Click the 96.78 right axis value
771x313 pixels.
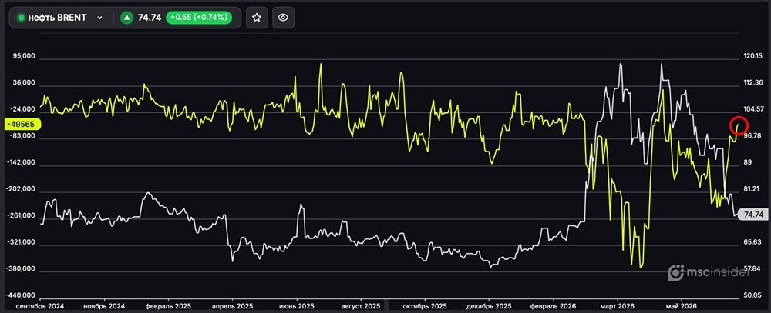(752, 136)
